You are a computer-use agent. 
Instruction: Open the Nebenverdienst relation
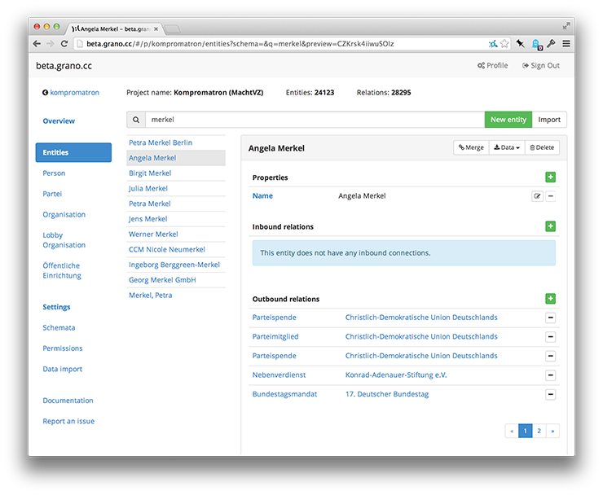(x=279, y=375)
